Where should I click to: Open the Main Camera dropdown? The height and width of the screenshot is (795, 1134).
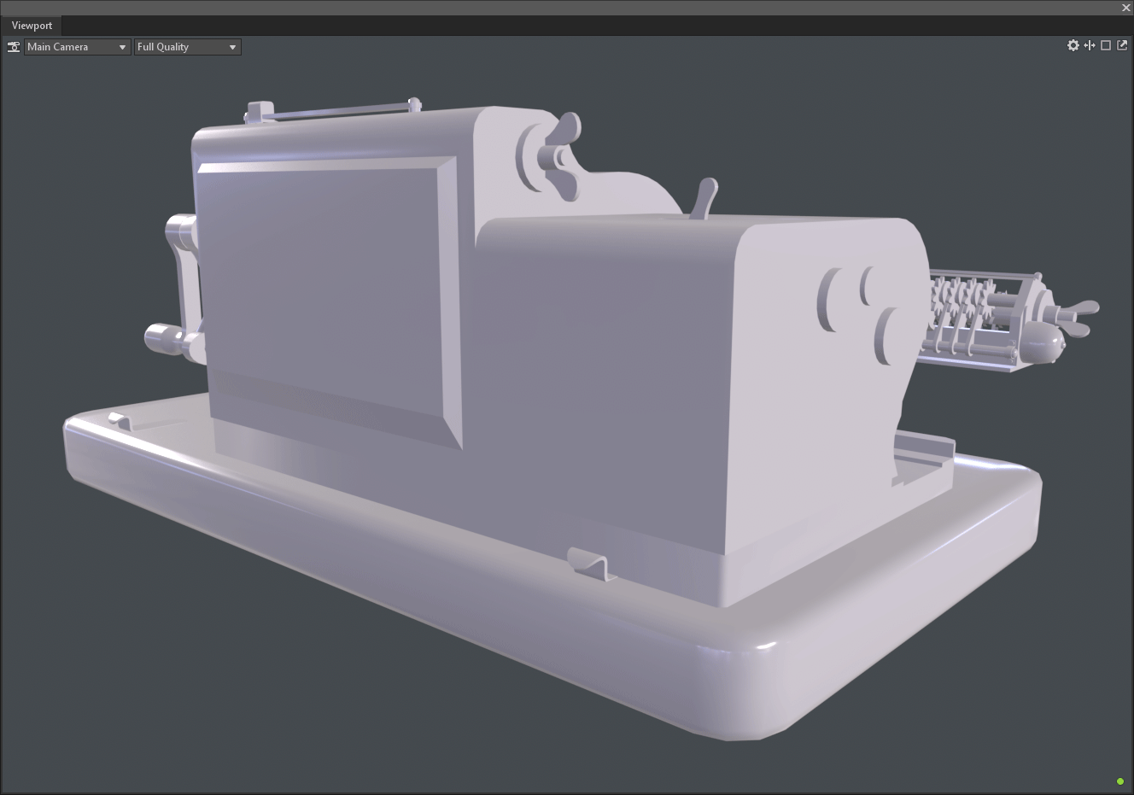pyautogui.click(x=77, y=47)
